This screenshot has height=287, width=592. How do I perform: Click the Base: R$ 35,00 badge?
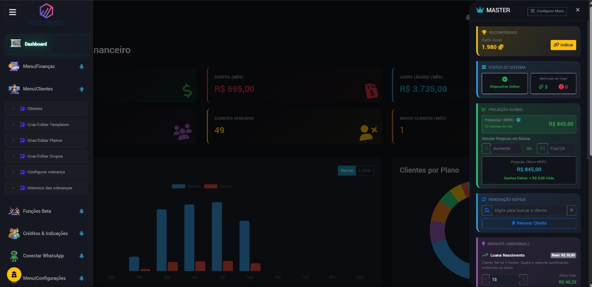(564, 255)
